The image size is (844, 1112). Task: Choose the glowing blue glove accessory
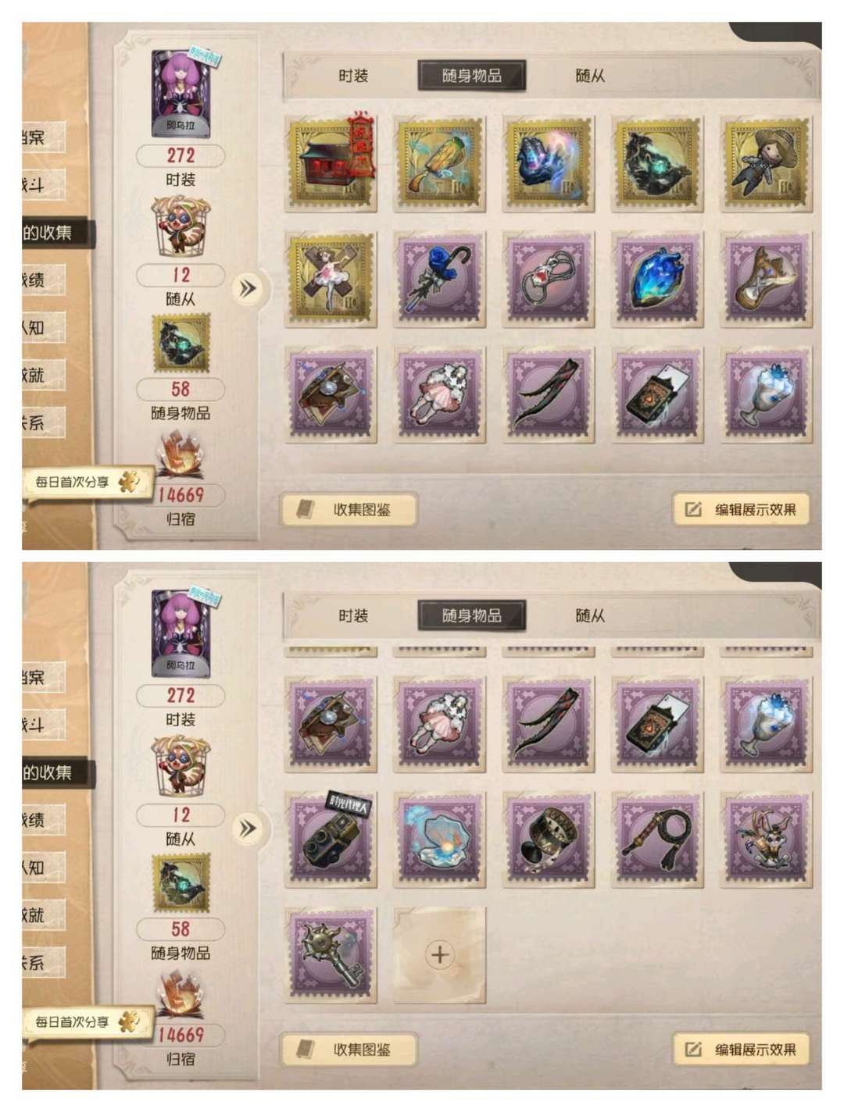(549, 163)
